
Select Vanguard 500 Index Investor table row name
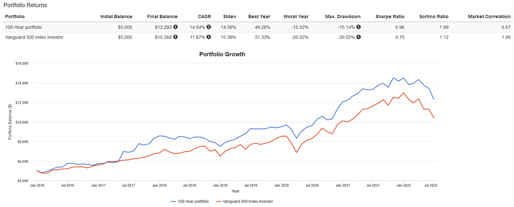(34, 38)
